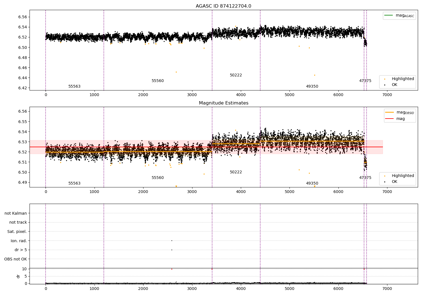
Task: Click the orange outlier point near 6.45 in obsid 55560, top plot
Action: coord(176,72)
